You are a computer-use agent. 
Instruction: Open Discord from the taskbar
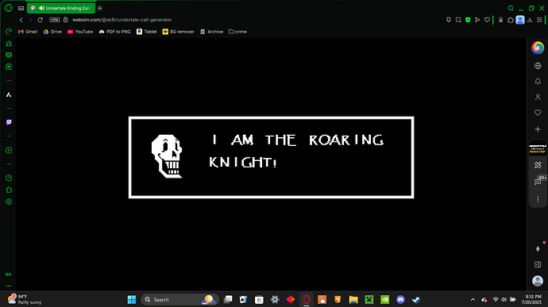pyautogui.click(x=400, y=299)
